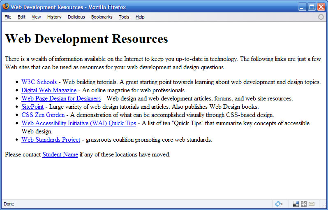This screenshot has height=210, width=328.
Task: Click text 'A demonstration of what can be accomplished'
Action: click(x=172, y=115)
